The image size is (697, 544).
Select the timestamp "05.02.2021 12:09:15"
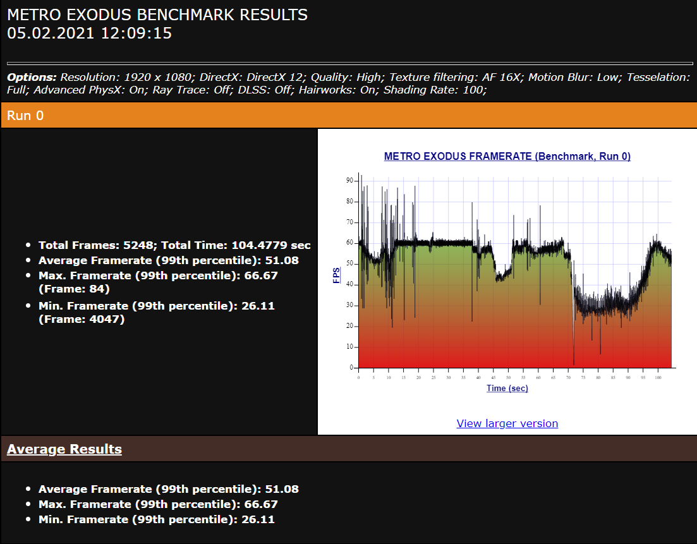pos(89,33)
